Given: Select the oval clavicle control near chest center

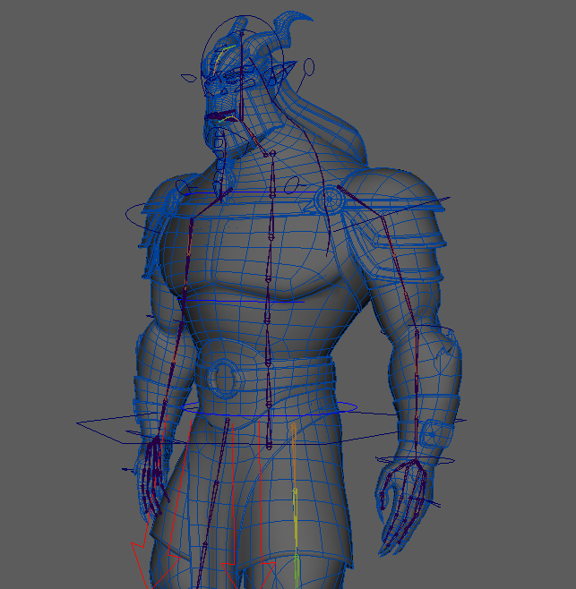Looking at the screenshot, I should [x=291, y=185].
